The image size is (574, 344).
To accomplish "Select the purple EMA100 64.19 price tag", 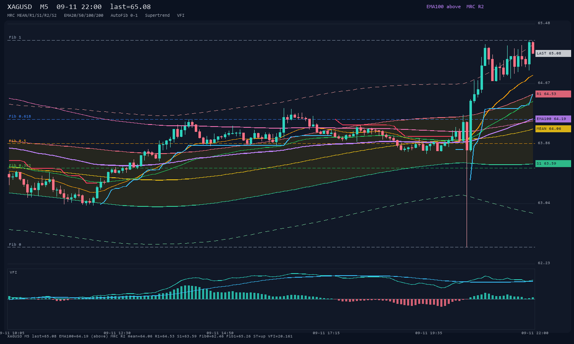I will 553,119.
